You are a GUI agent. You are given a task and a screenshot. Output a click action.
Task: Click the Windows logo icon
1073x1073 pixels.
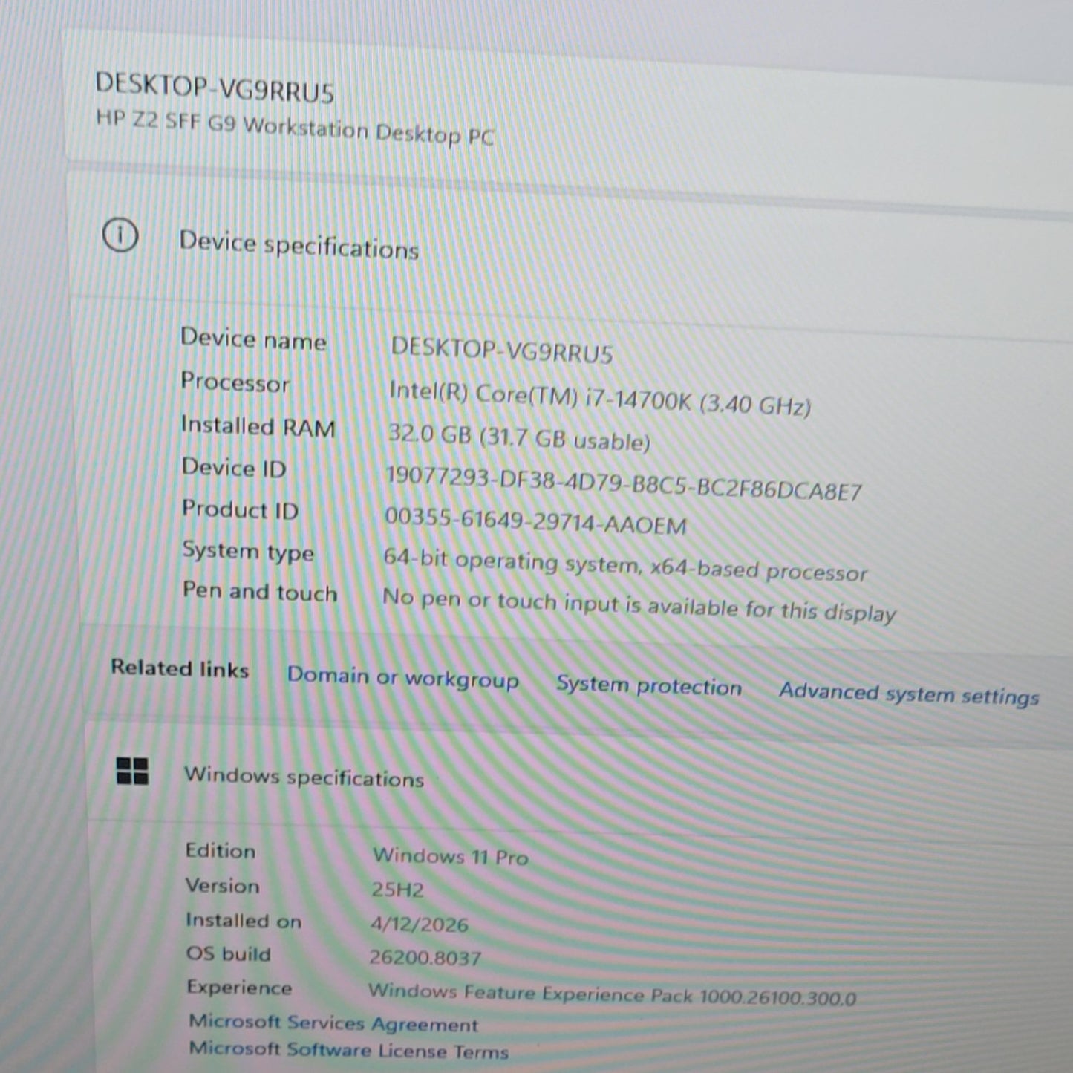point(132,771)
